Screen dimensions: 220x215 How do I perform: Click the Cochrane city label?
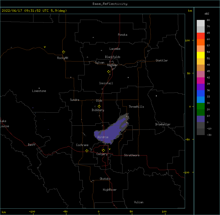click(x=82, y=145)
